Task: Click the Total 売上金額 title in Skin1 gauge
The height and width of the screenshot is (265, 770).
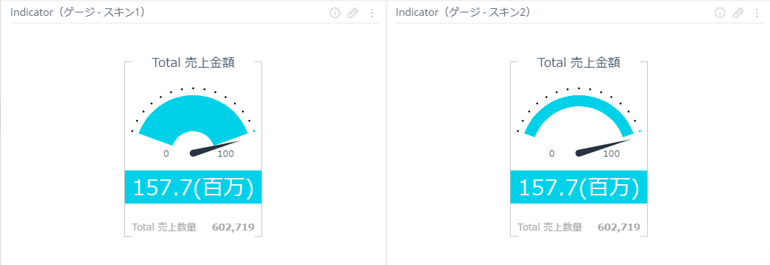Action: click(193, 63)
